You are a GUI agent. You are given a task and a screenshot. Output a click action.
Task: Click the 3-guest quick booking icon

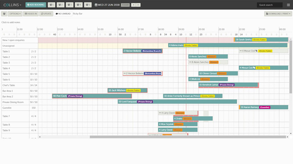69,5
